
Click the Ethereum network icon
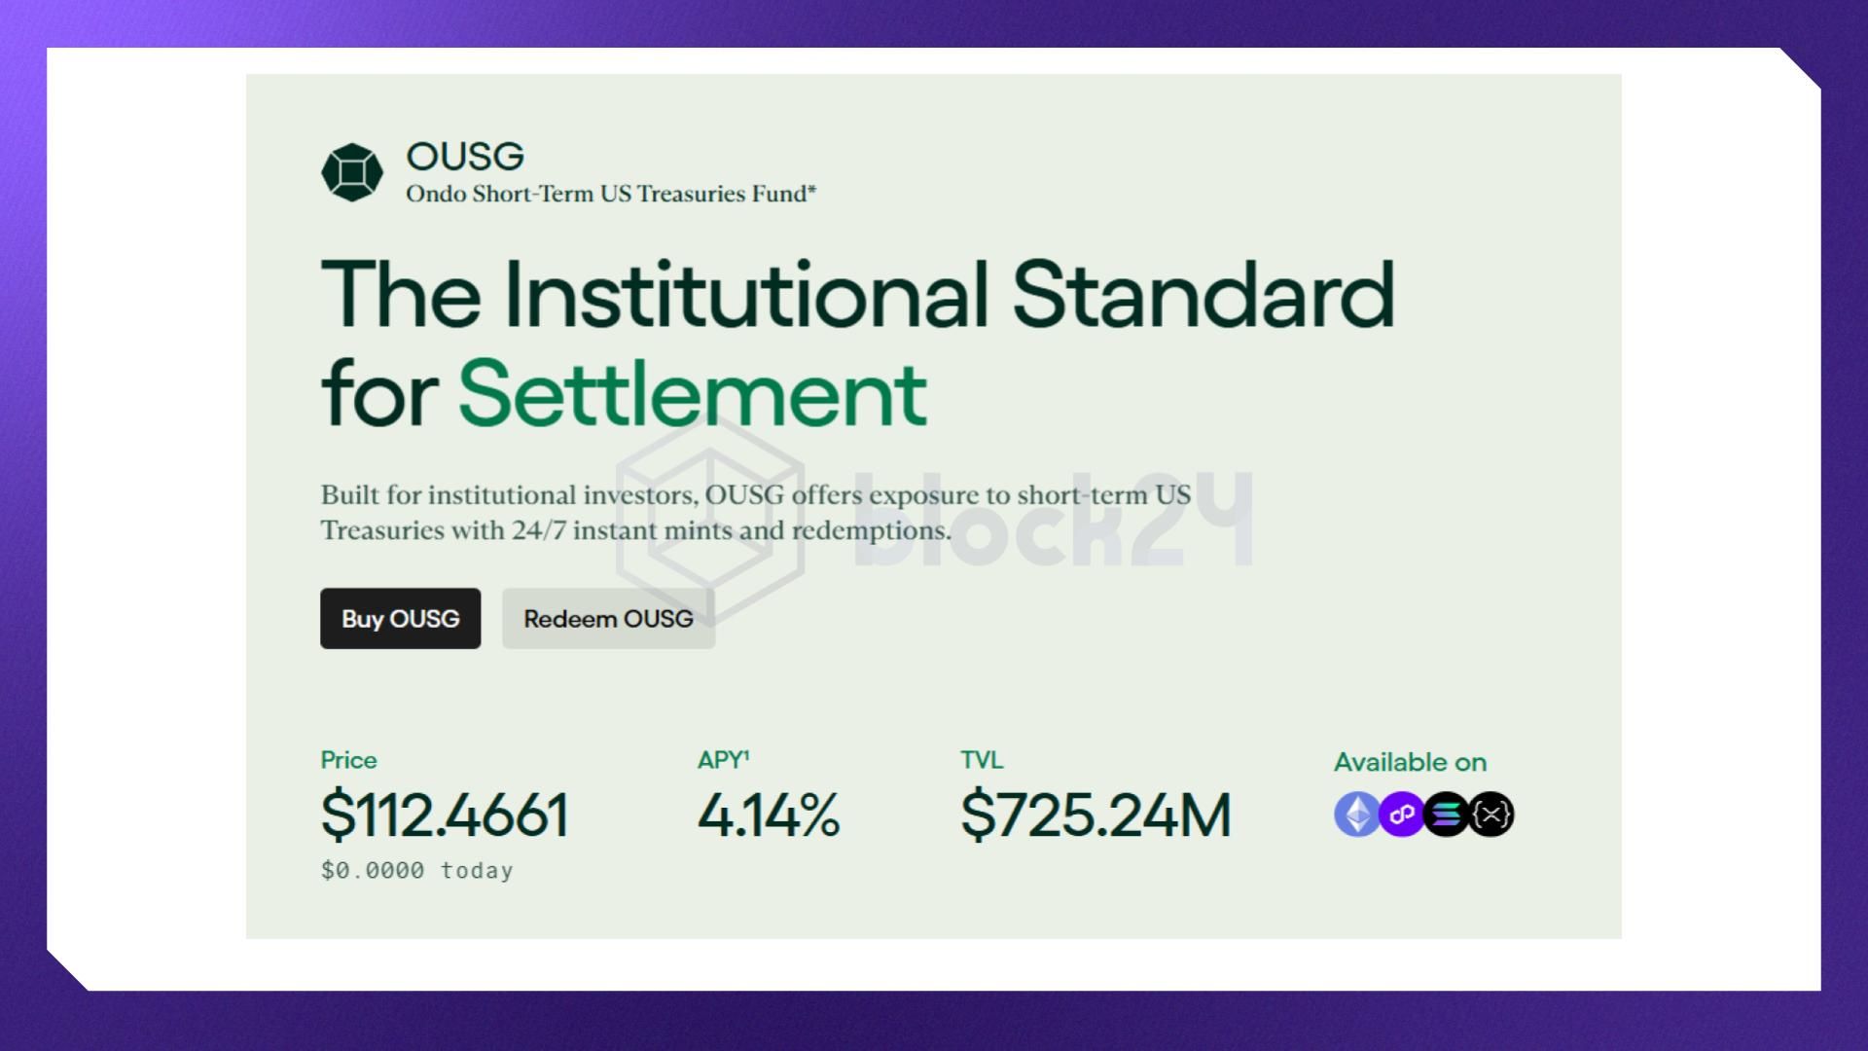[x=1356, y=815]
